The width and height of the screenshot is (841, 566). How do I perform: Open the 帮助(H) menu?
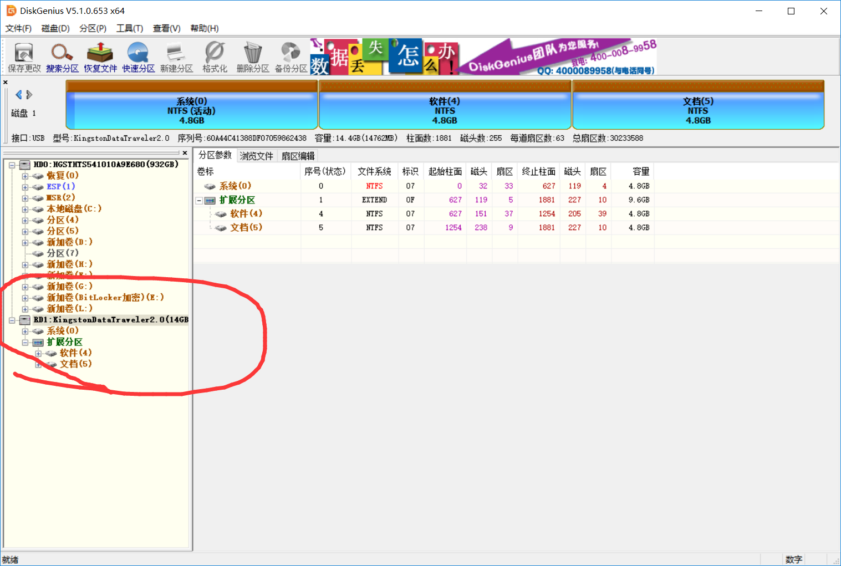click(x=205, y=28)
